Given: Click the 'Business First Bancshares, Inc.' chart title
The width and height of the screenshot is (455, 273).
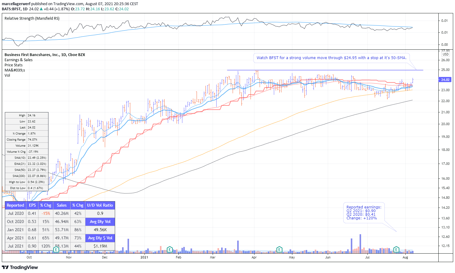Looking at the screenshot, I should (45, 55).
